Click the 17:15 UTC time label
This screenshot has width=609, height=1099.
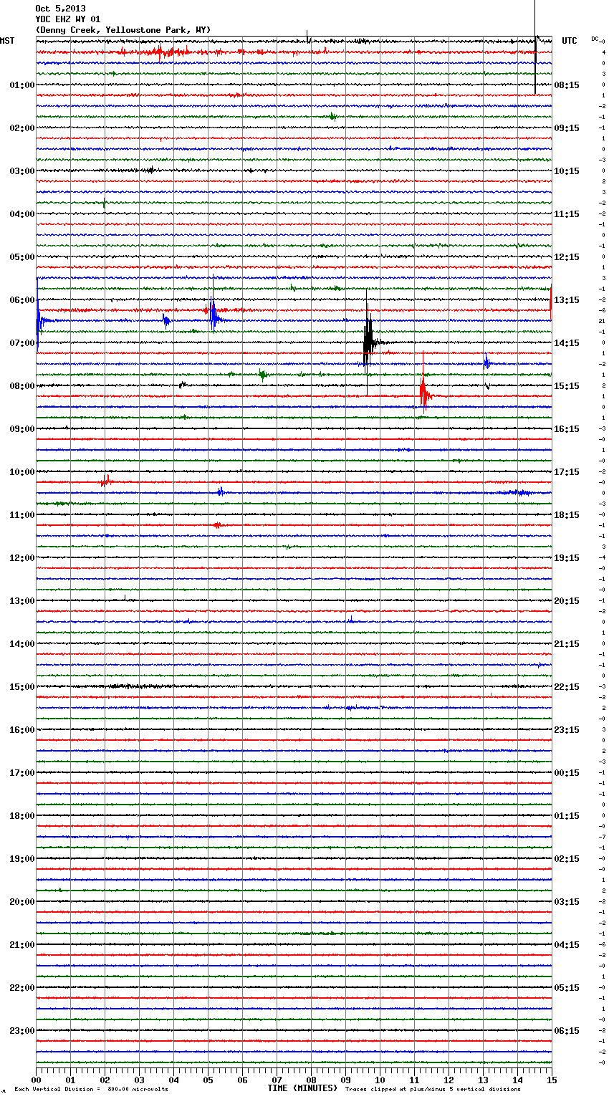click(x=567, y=472)
